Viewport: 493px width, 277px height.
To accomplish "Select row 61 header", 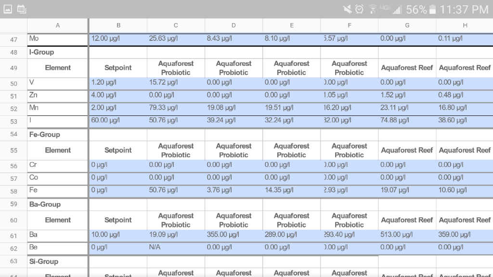I will coord(13,236).
